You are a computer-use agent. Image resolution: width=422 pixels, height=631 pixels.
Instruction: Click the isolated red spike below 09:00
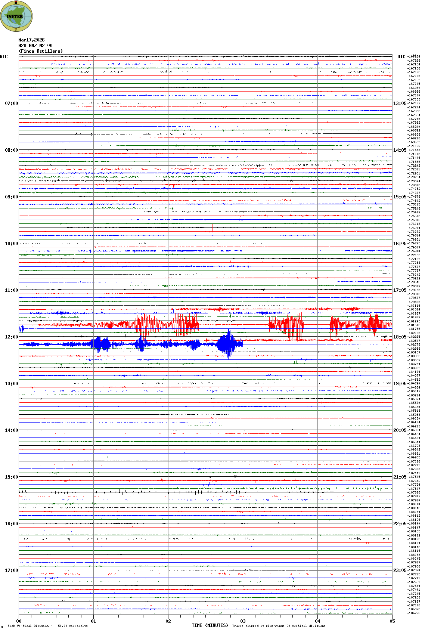(x=212, y=228)
